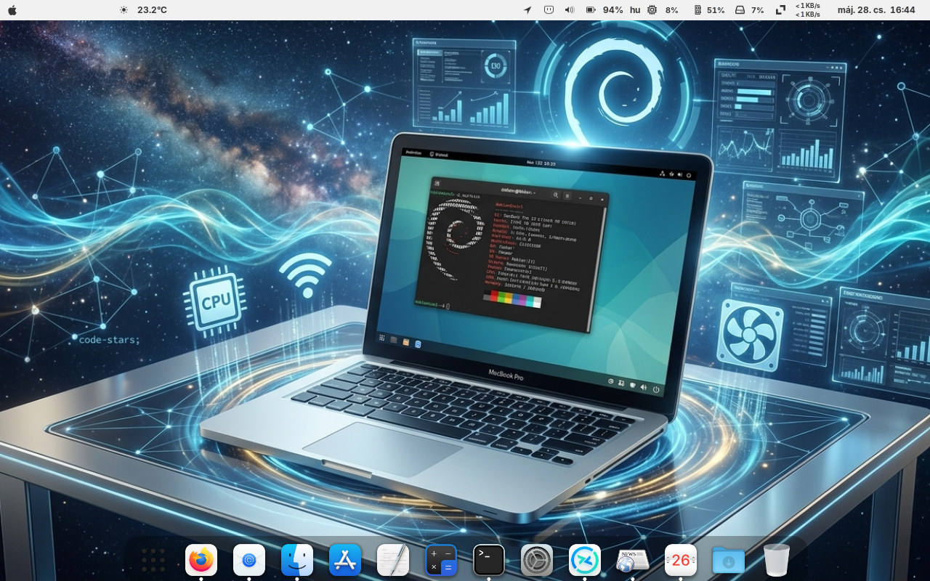Click the 94% battery percentage text
The width and height of the screenshot is (930, 581).
click(613, 10)
